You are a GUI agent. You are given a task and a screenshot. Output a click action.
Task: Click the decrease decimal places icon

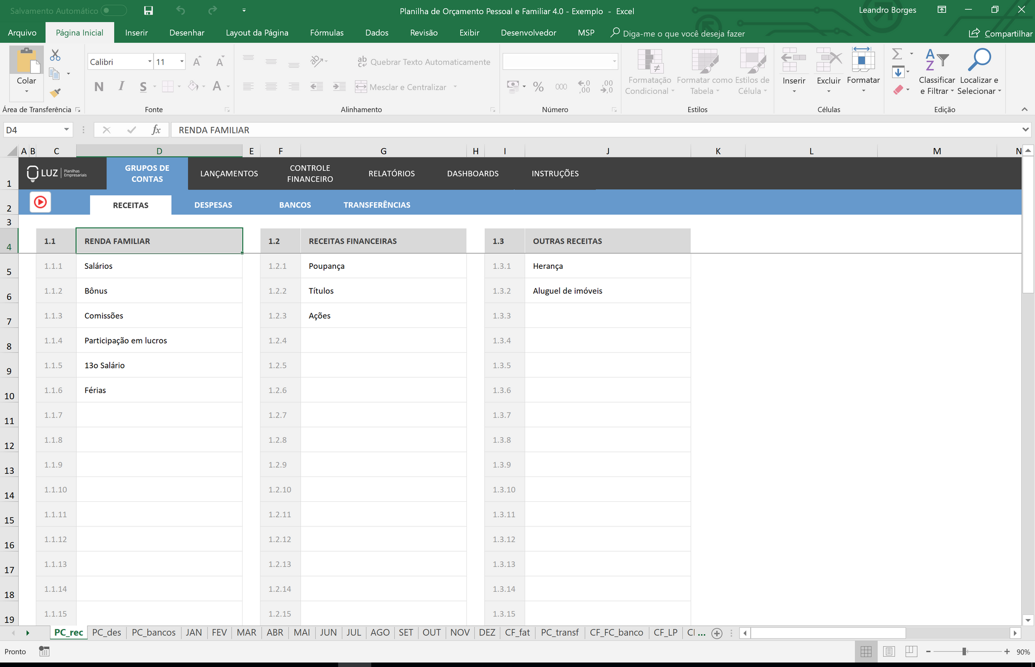(x=607, y=87)
